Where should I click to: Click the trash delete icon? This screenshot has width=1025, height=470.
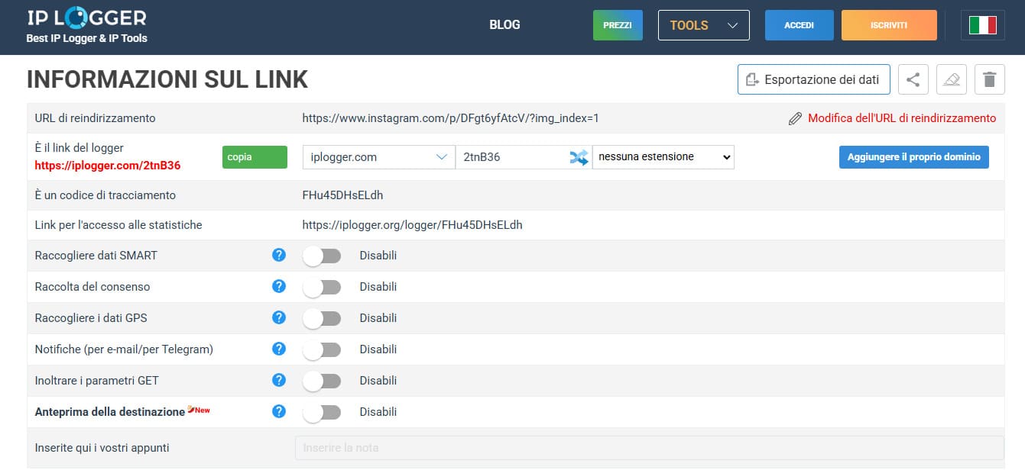990,79
